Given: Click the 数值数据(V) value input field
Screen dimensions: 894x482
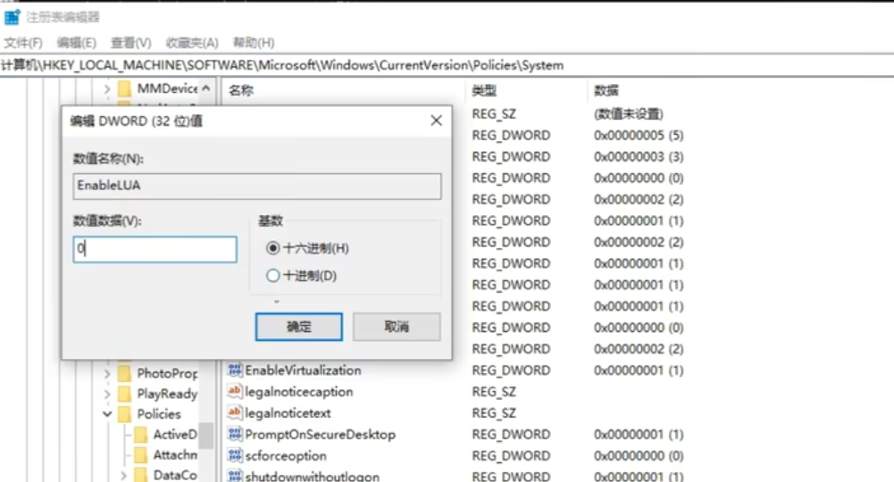Looking at the screenshot, I should (155, 250).
